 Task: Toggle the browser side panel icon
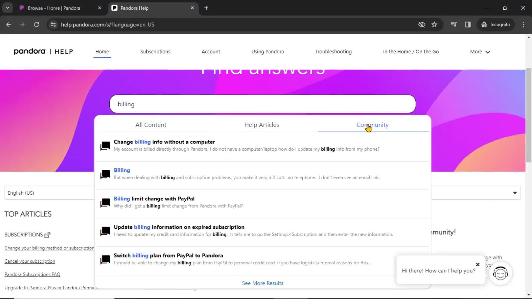point(468,24)
